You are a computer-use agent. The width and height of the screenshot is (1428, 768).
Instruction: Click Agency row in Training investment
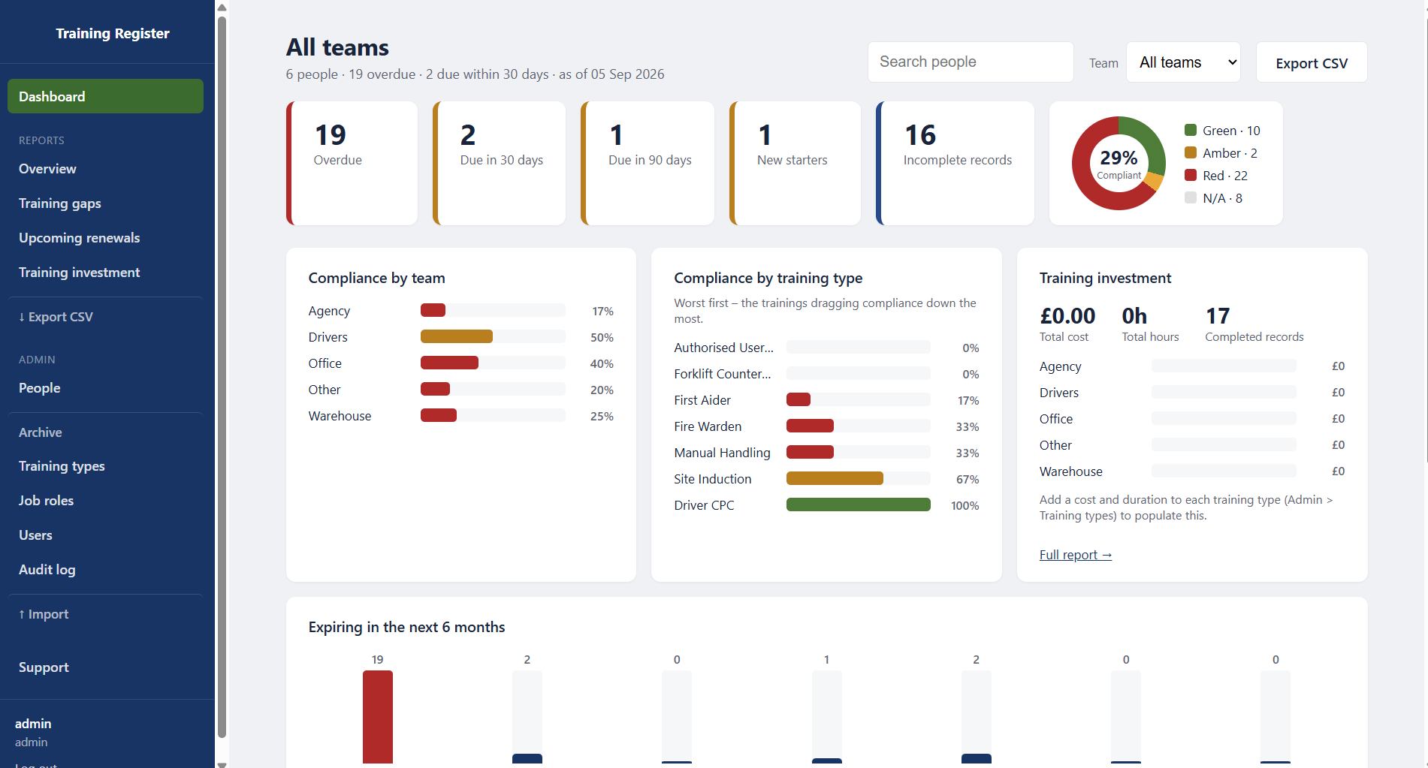[1192, 366]
